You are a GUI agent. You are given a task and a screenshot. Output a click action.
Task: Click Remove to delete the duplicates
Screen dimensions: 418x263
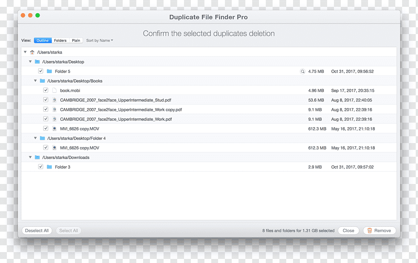tap(379, 230)
